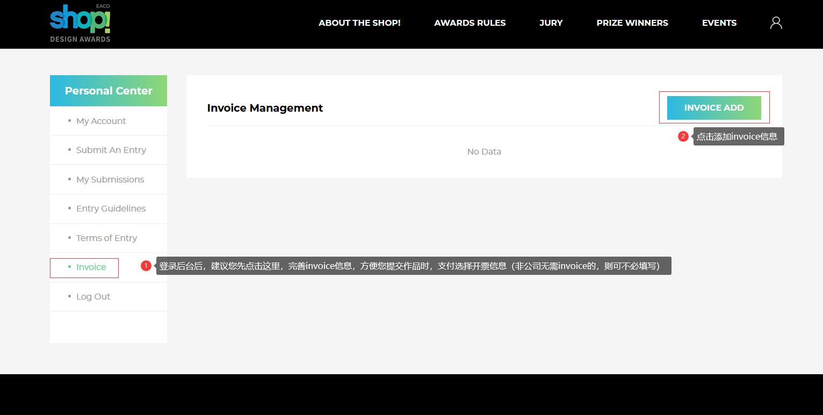
Task: View the Terms of Entry link
Action: (106, 238)
